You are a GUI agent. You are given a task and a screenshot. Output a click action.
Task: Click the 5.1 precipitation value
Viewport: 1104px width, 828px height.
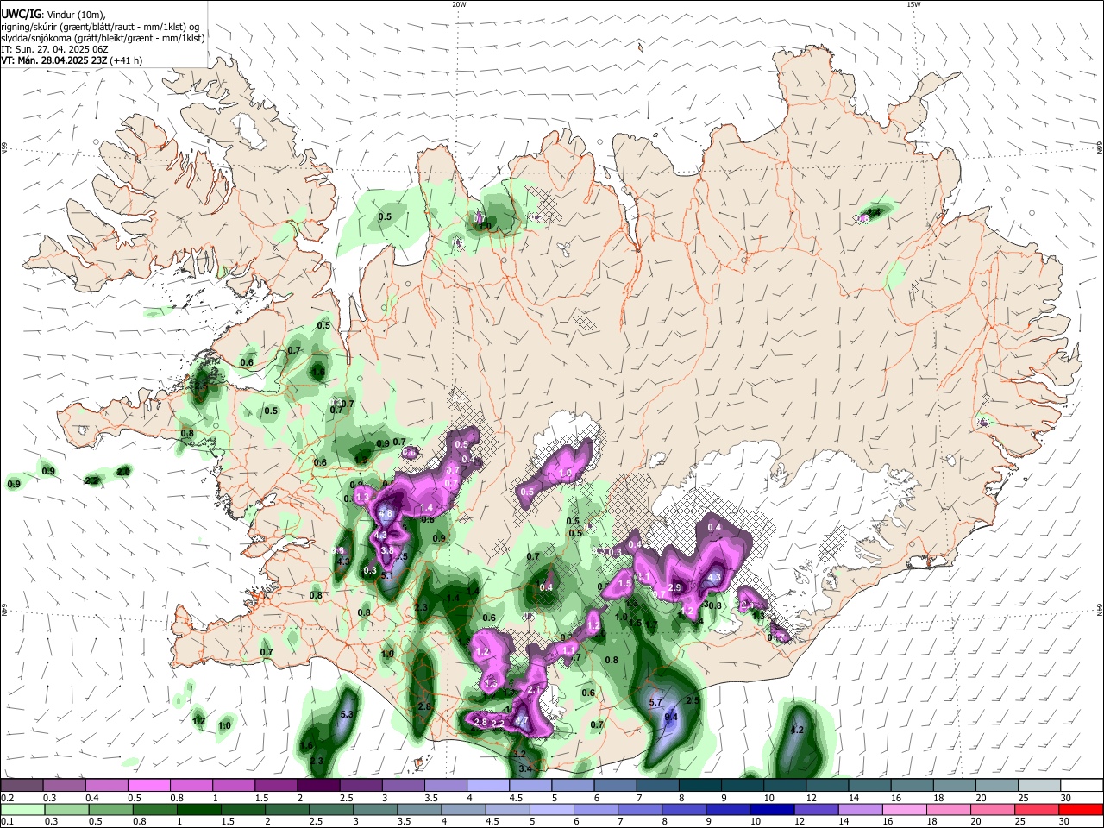tap(387, 575)
